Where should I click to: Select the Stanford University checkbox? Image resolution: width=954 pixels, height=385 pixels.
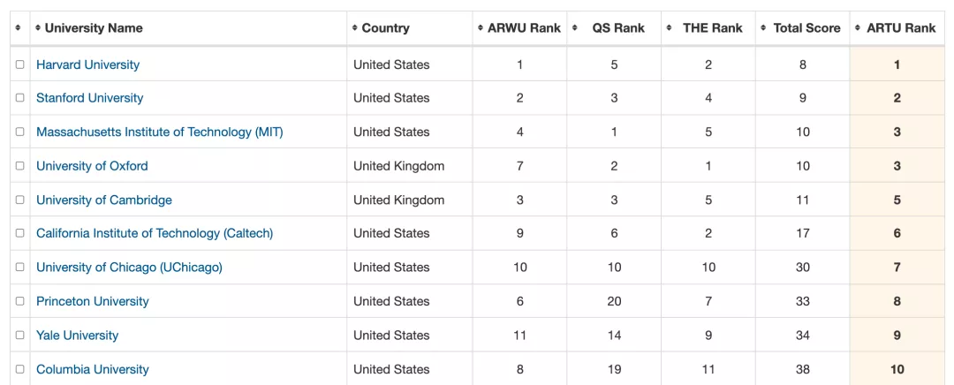pos(19,98)
